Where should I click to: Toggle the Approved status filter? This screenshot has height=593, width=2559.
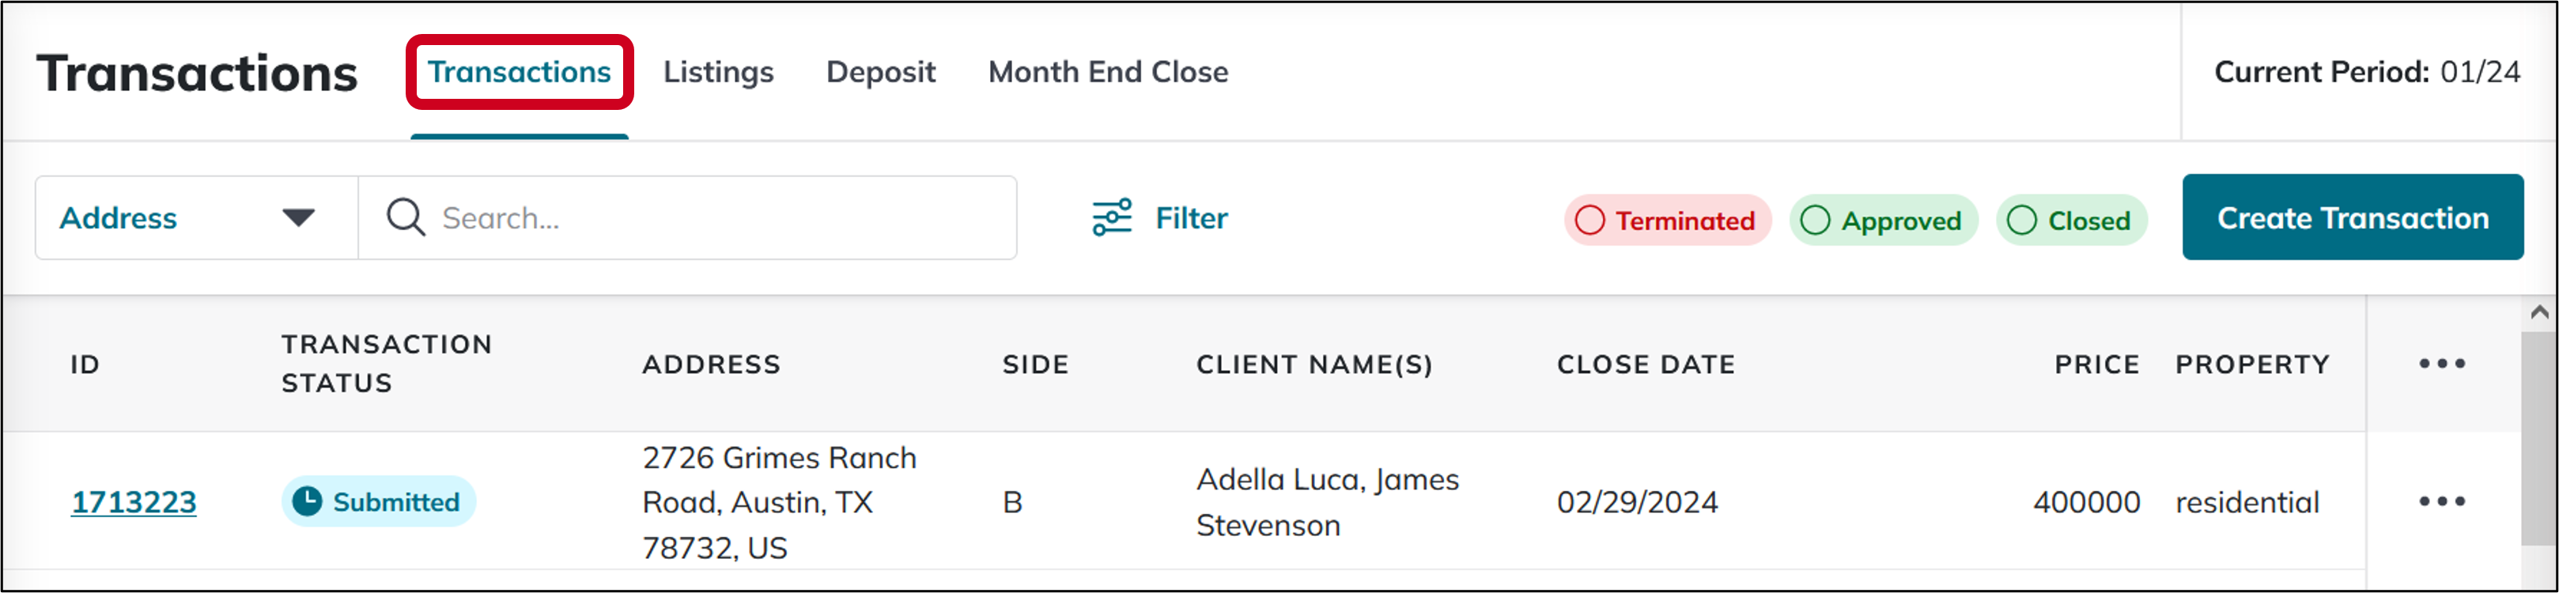pos(1884,220)
